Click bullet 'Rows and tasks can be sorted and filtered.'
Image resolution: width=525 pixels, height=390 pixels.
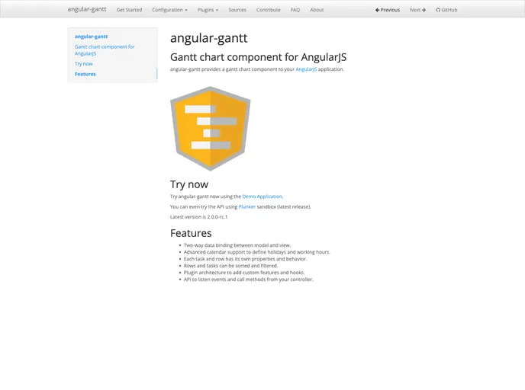230,266
